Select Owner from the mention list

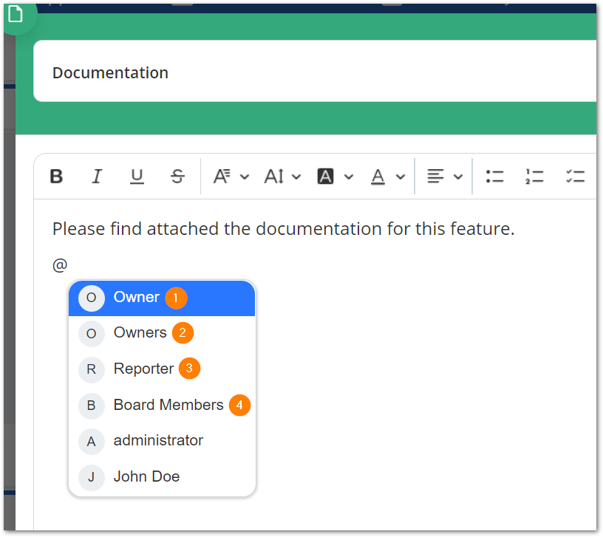(134, 297)
